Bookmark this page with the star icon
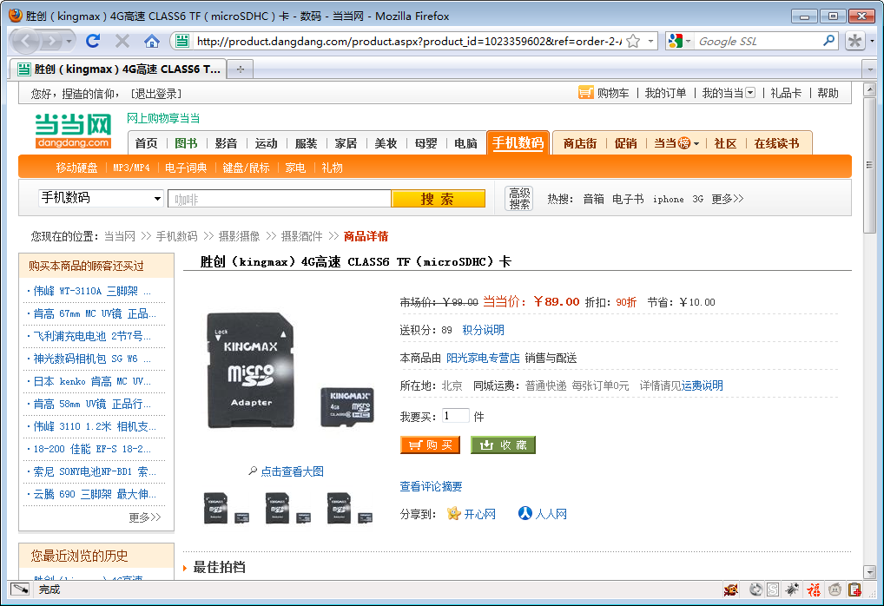This screenshot has width=884, height=606. [x=633, y=41]
